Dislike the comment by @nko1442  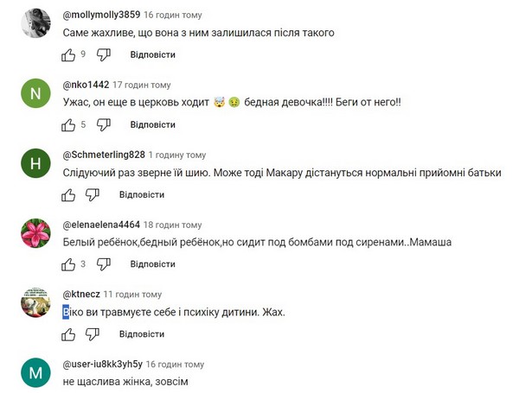pyautogui.click(x=104, y=124)
